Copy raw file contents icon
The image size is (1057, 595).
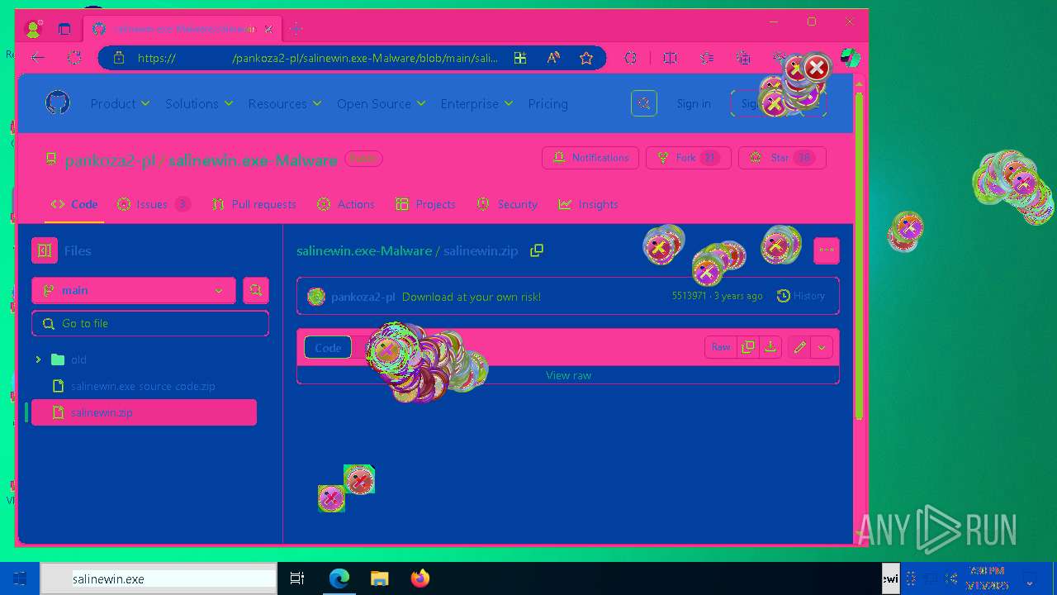tap(748, 347)
